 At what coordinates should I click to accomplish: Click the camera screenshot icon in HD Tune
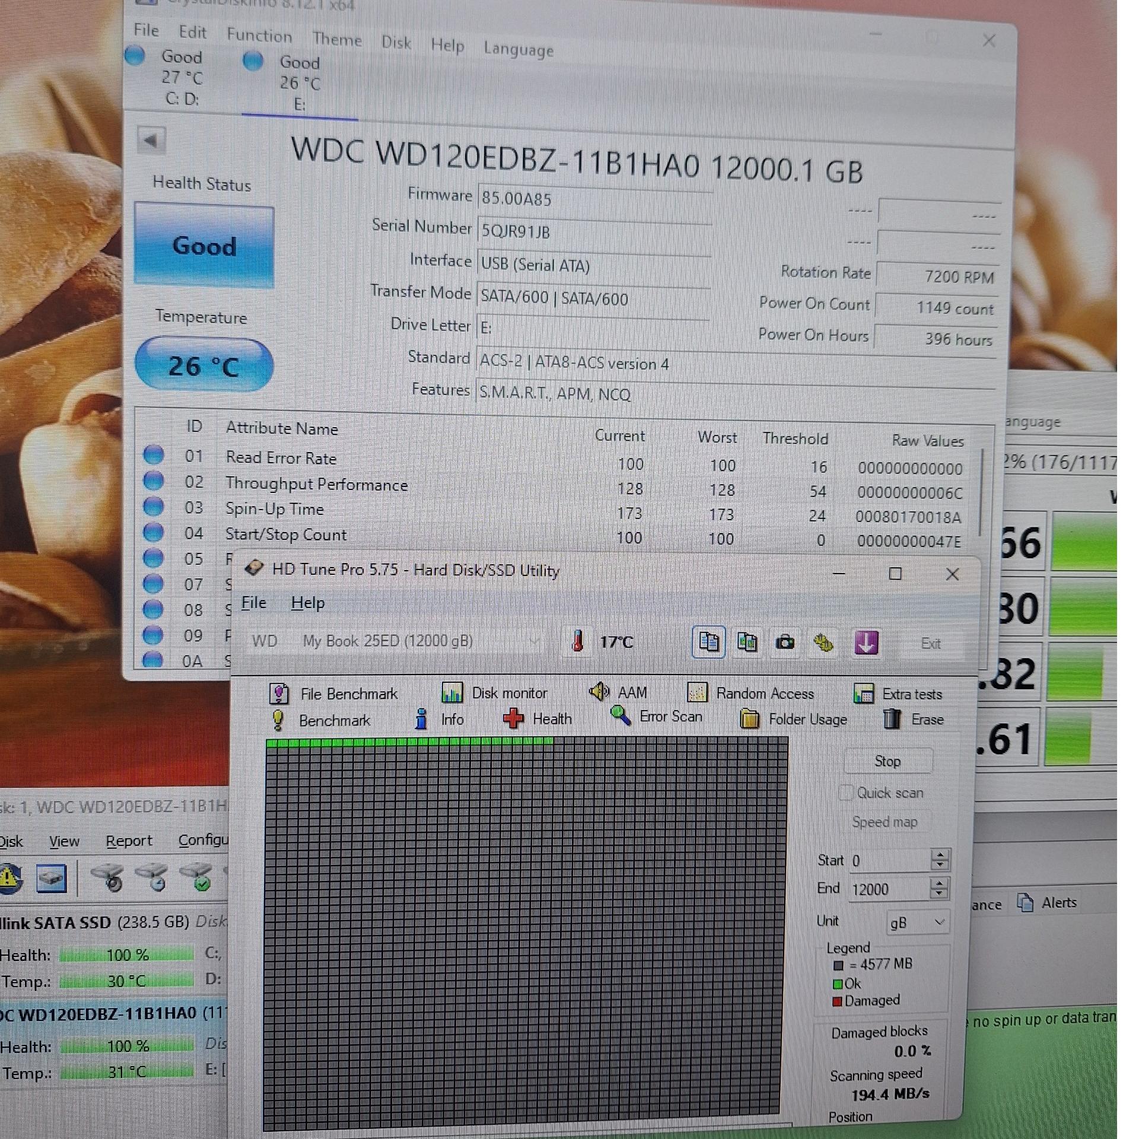click(x=785, y=642)
